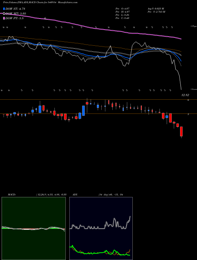Click the magenta DOW PT legend swatch
Viewport: 197px width, 260px height.
pos(4,18)
